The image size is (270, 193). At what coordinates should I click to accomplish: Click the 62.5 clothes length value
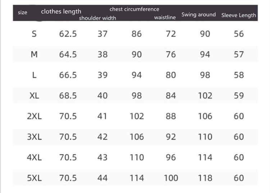point(68,34)
